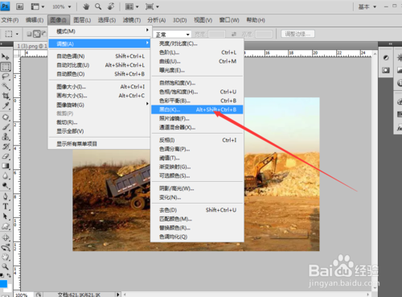The image size is (402, 297).
Task: Expand the 模式(M) submenu
Action: point(99,31)
